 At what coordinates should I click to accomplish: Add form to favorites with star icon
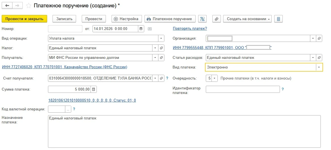(28, 5)
